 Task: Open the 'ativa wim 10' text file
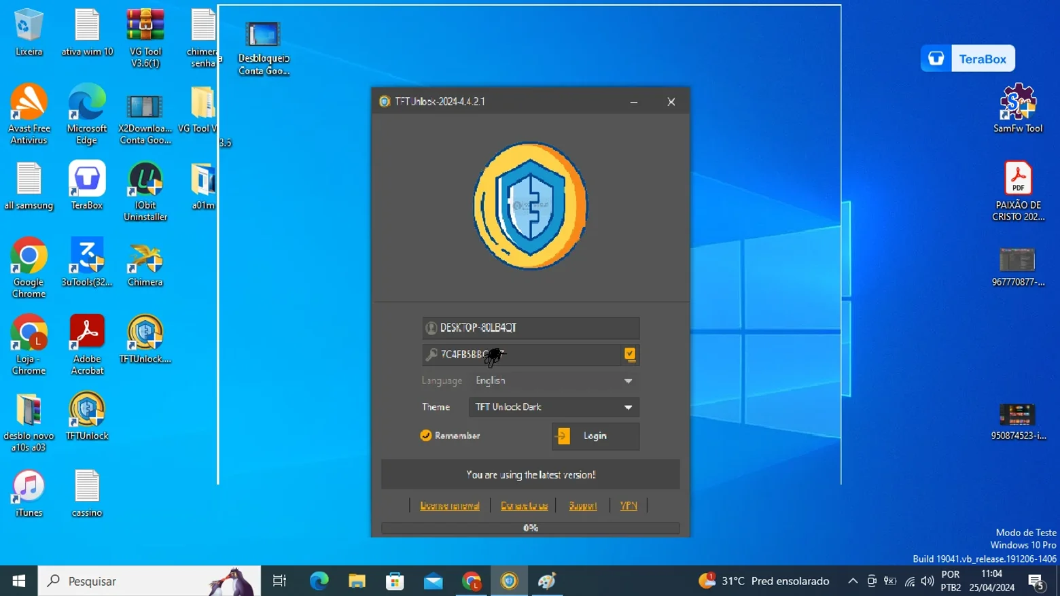tap(87, 32)
